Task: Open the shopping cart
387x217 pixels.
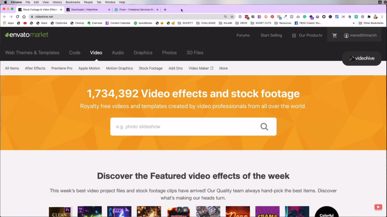Action: tap(334, 35)
